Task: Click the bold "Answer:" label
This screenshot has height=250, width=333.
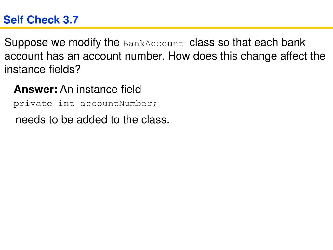Action: (35, 89)
